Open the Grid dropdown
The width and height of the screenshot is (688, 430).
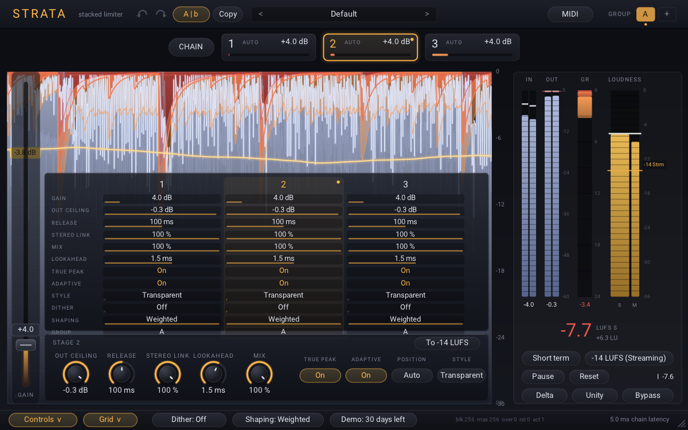click(110, 420)
